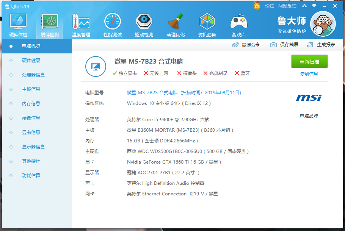This screenshot has height=231, width=345.
Task: Click the 微星 MS-7B23 台式电脑 heading
Action: 149,62
